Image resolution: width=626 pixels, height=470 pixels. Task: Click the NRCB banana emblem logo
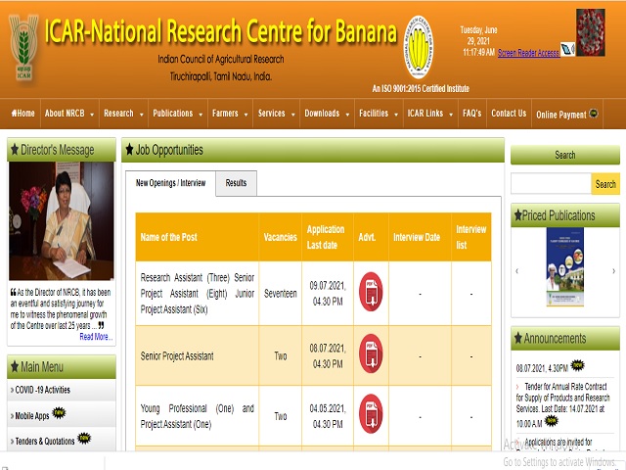[x=418, y=47]
